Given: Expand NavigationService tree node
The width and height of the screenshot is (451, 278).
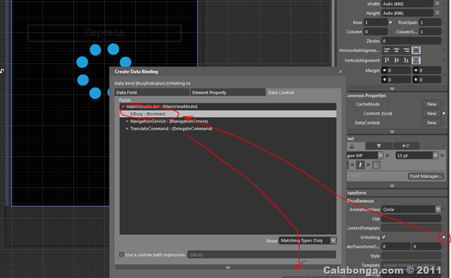Looking at the screenshot, I should click(127, 121).
